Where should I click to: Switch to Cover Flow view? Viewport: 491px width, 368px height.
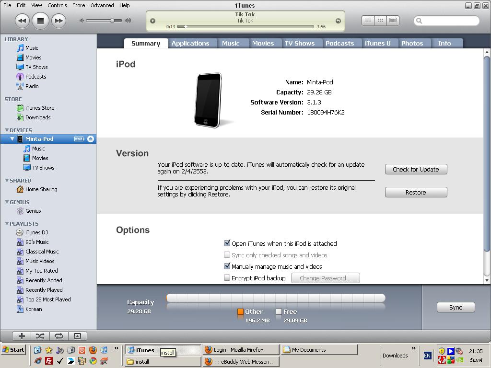point(393,21)
